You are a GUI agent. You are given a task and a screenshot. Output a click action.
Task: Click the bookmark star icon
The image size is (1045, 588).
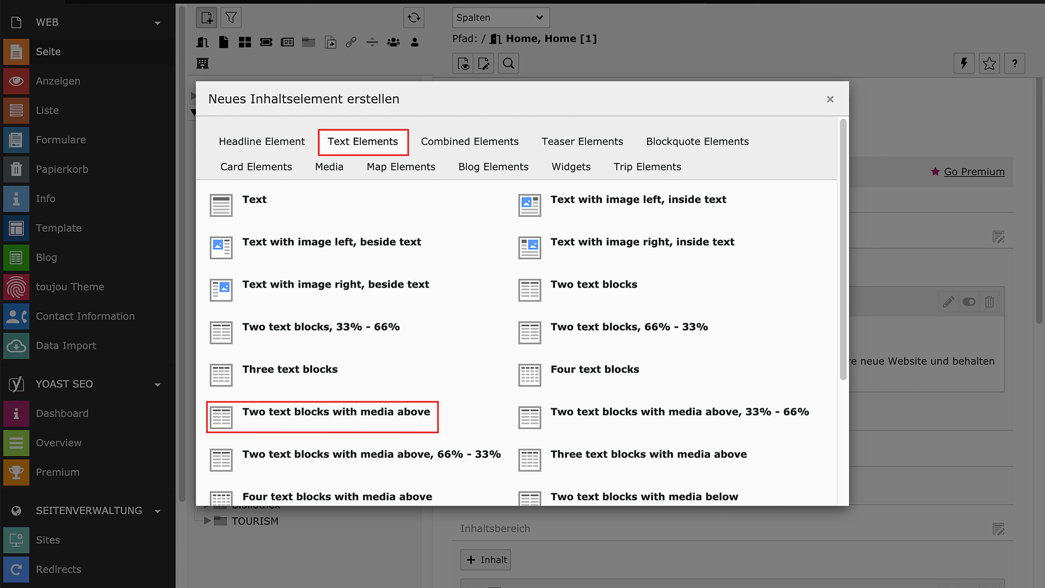tap(989, 64)
